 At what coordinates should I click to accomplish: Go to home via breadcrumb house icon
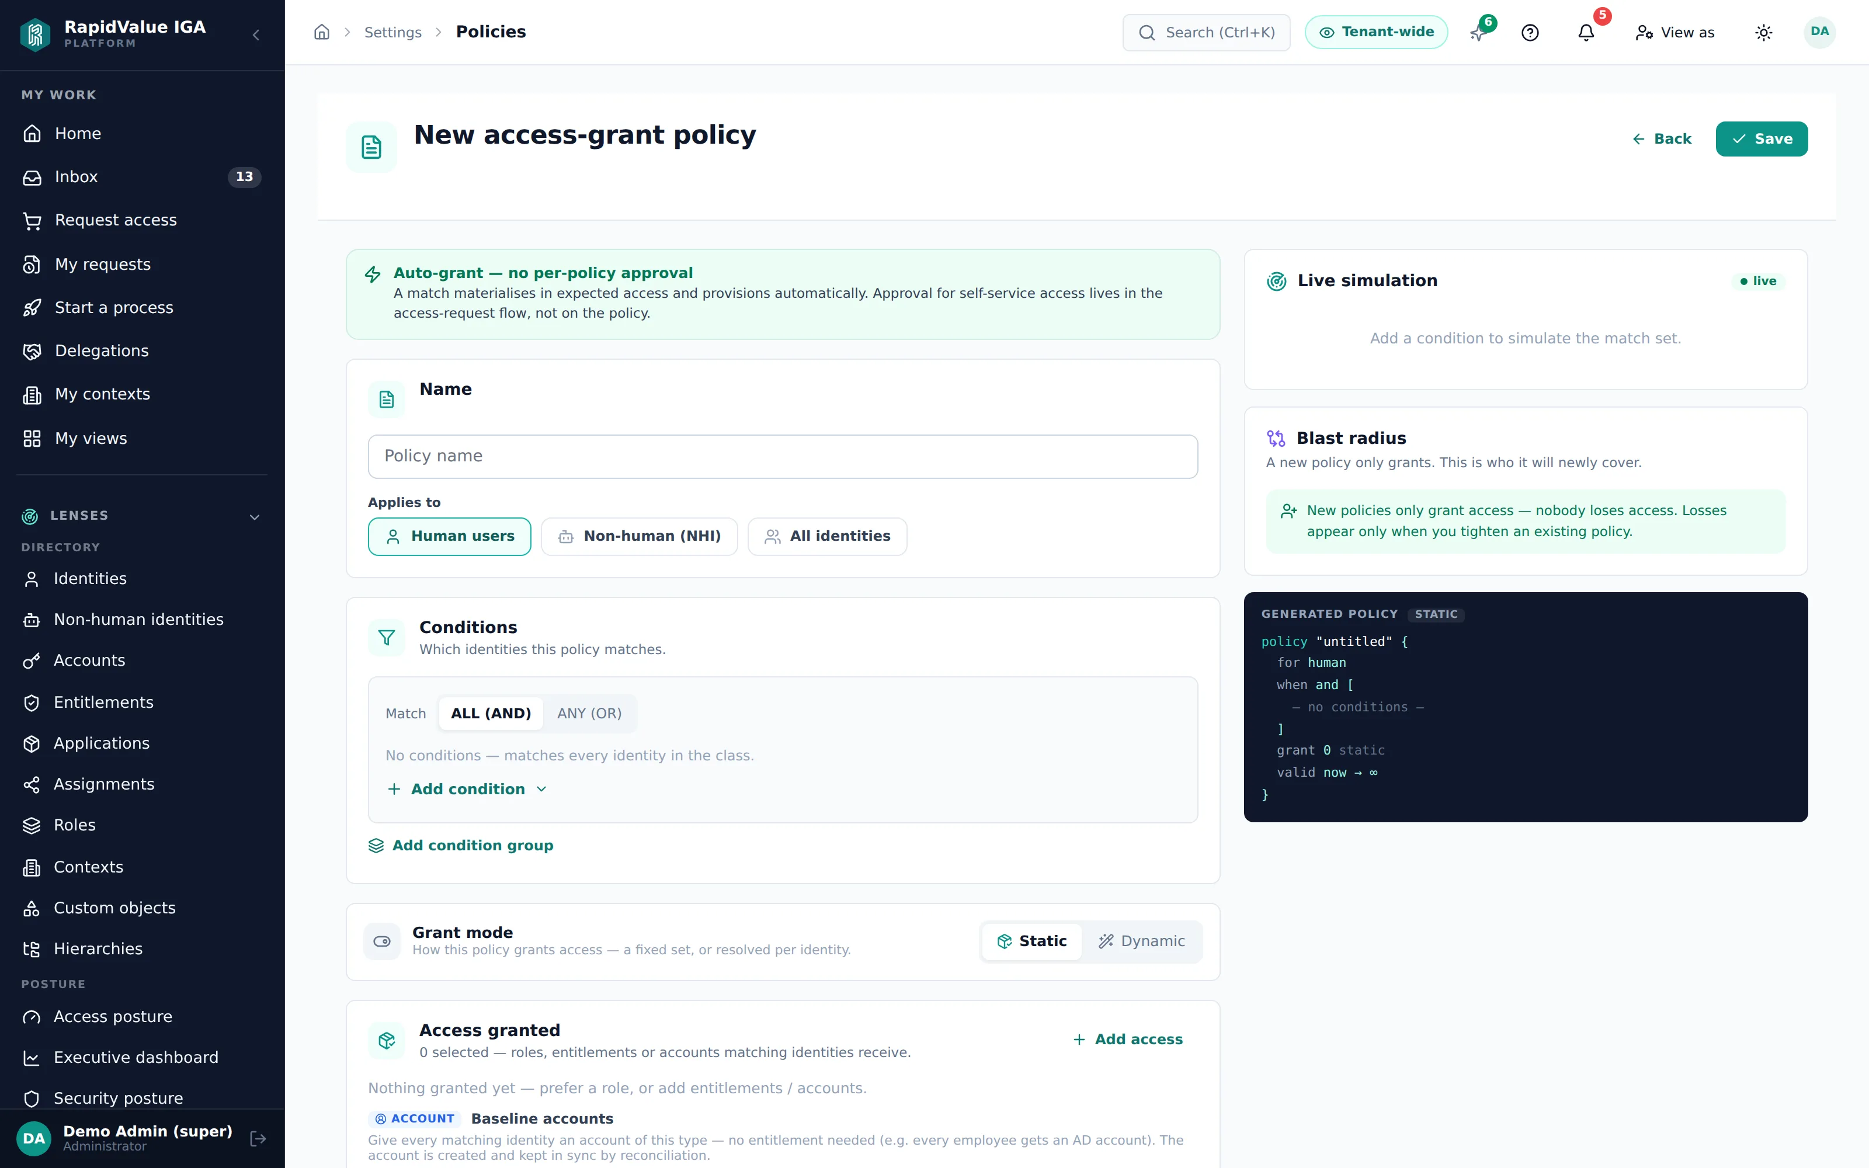pos(322,33)
